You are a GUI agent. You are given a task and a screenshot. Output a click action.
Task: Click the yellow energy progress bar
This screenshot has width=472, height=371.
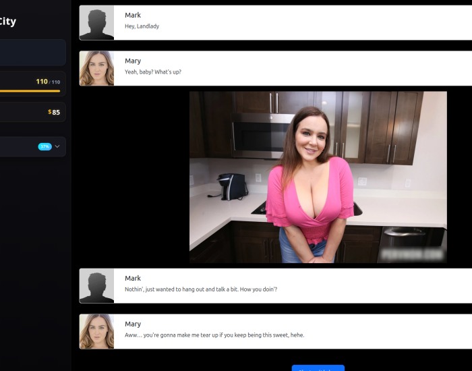(30, 91)
